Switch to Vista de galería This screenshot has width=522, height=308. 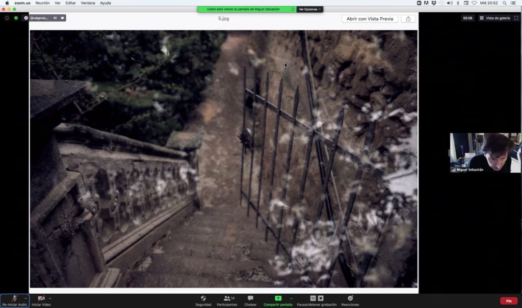(494, 18)
